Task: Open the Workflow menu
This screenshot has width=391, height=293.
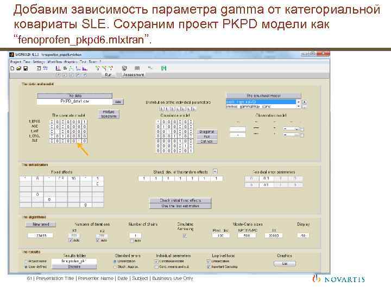Action: (x=55, y=61)
